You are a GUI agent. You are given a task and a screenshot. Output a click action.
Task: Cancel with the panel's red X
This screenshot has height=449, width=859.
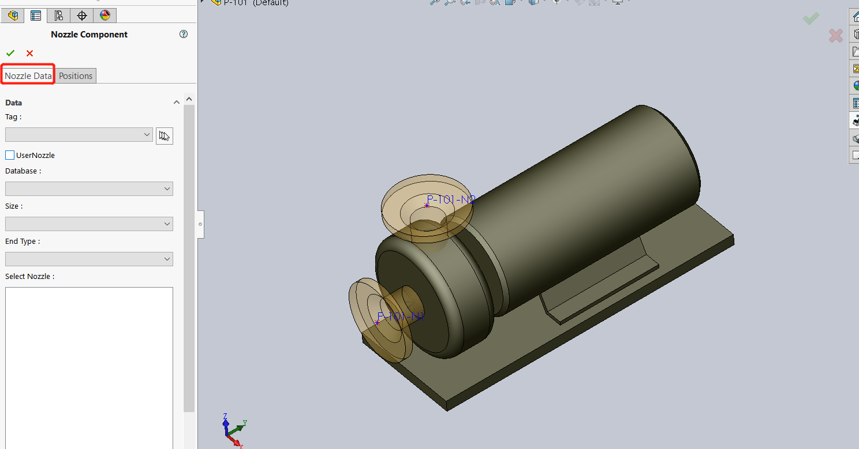(30, 53)
